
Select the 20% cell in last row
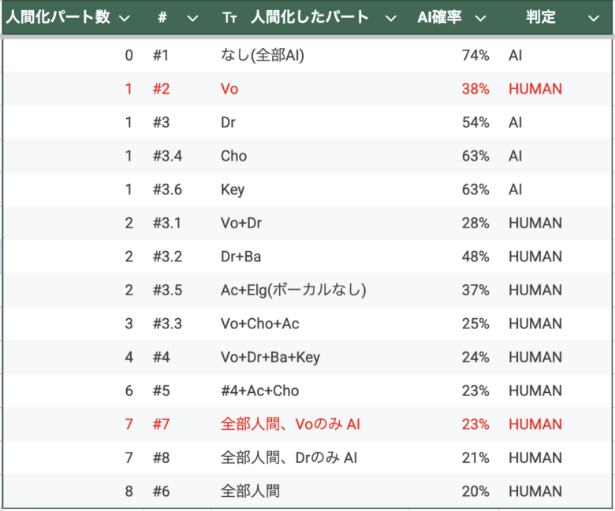point(475,491)
